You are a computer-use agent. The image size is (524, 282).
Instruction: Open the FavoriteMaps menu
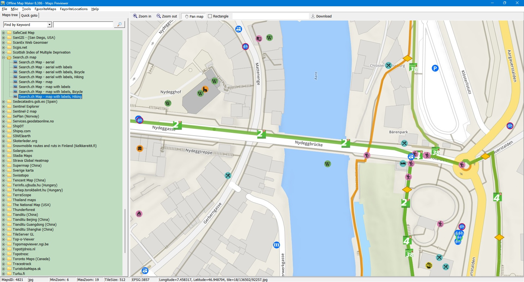[x=45, y=9]
